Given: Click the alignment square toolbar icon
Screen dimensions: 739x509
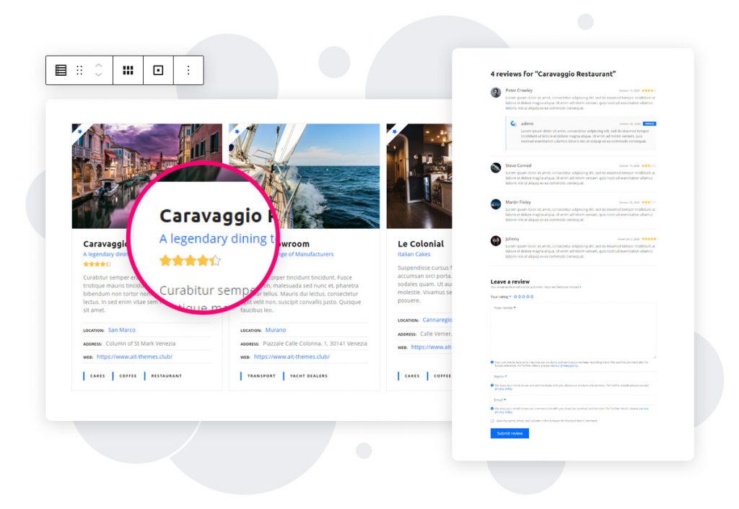Looking at the screenshot, I should [158, 70].
